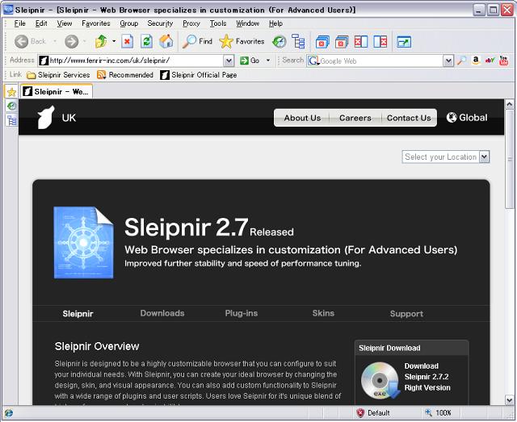Click the About Us button
517x422 pixels.
[302, 118]
